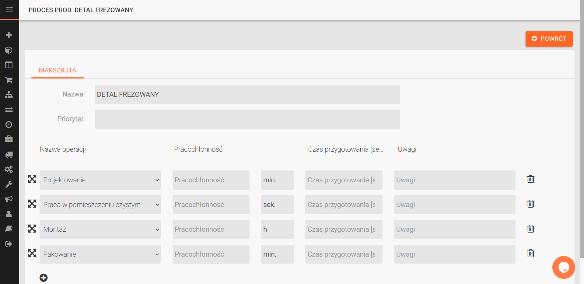Open the chat bubble widget
Viewport: 584px width, 284px height.
pos(563,267)
